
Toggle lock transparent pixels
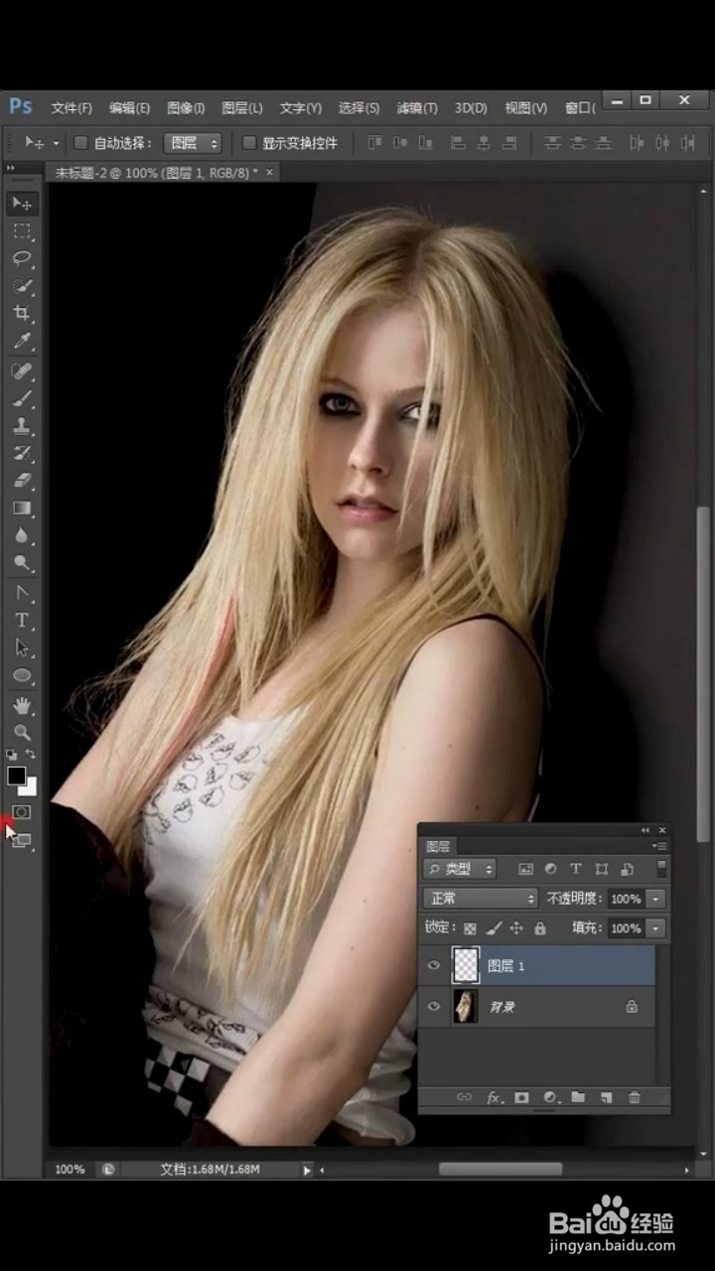click(471, 928)
